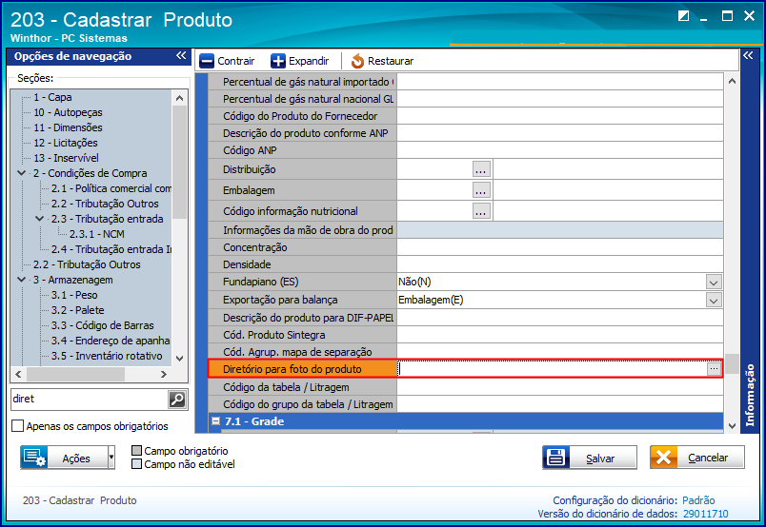
Task: Select 1 - Capa section
Action: [x=52, y=97]
